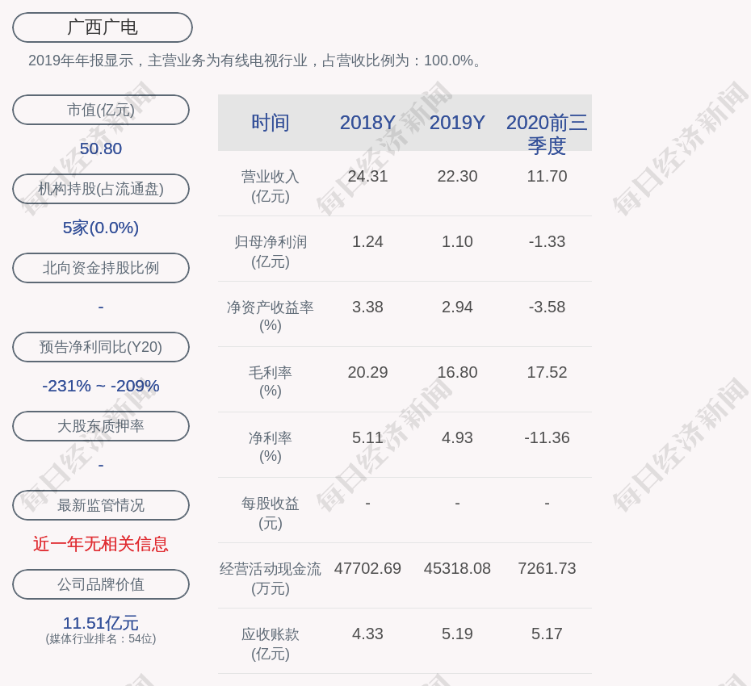This screenshot has height=686, width=751.
Task: Select revenue value 11.70 for 2020
Action: pyautogui.click(x=547, y=176)
